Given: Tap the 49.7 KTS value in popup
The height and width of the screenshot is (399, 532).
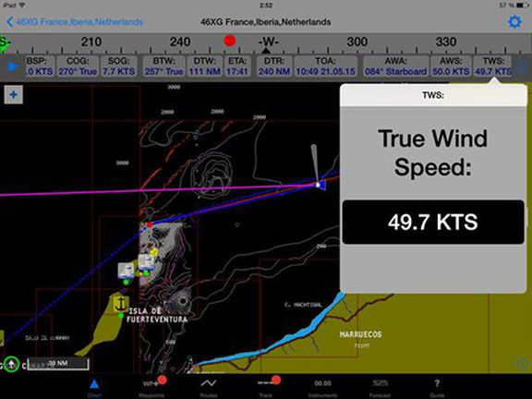Looking at the screenshot, I should 433,222.
